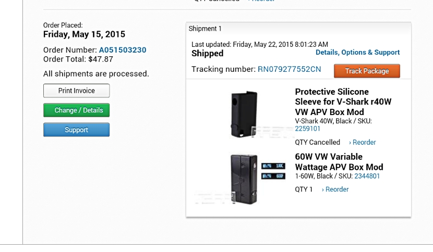Follow tracking number RN079277552CN link
The image size is (433, 252).
pos(289,69)
